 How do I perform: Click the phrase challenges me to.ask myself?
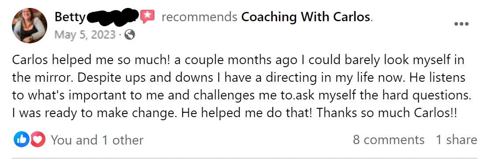(266, 95)
